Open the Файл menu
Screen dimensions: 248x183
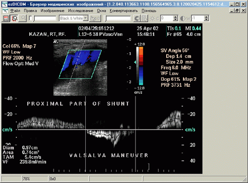pyautogui.click(x=15, y=11)
